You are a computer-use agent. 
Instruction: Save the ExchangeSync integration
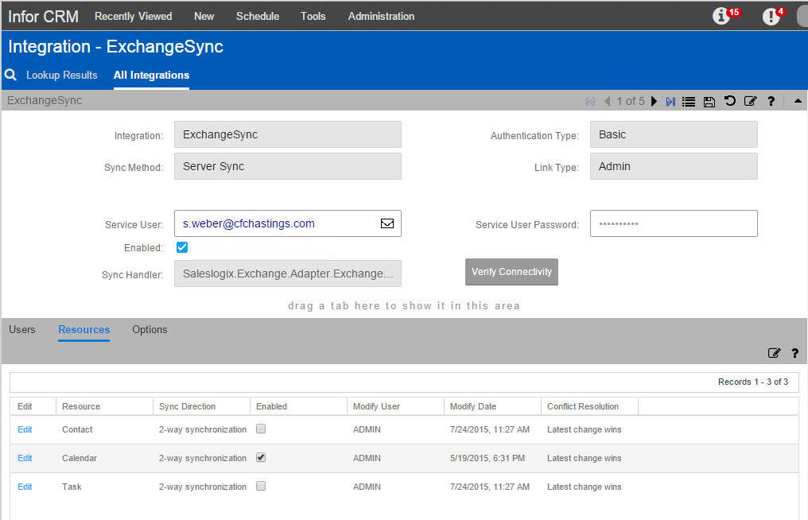[709, 102]
